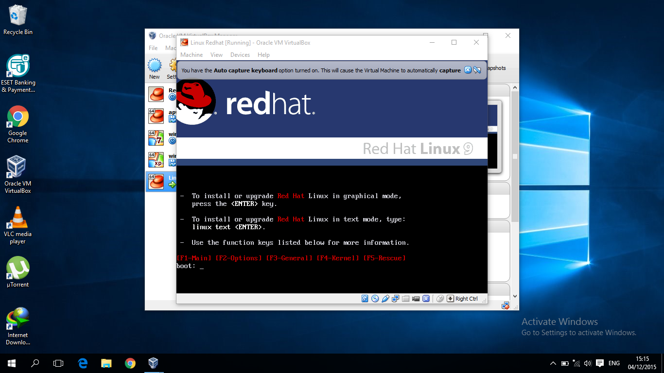Click the virtualization features status icon
Image resolution: width=664 pixels, height=373 pixels.
pyautogui.click(x=426, y=298)
